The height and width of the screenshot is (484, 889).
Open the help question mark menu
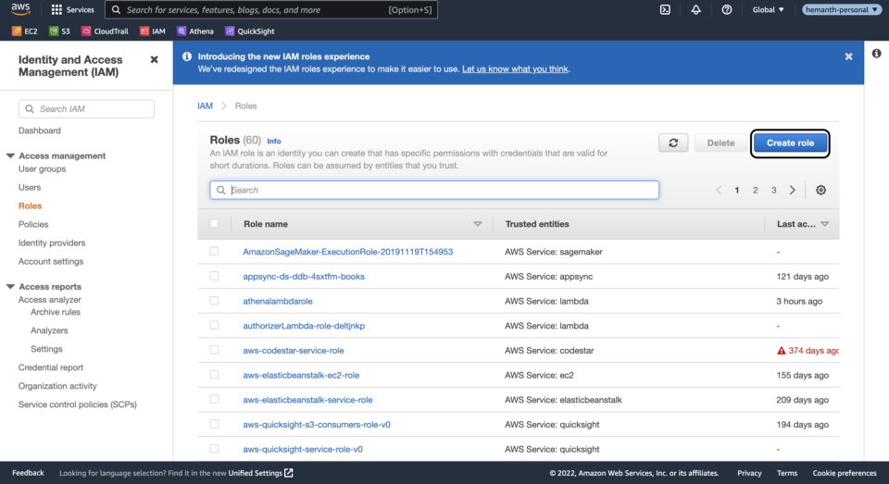click(x=726, y=9)
